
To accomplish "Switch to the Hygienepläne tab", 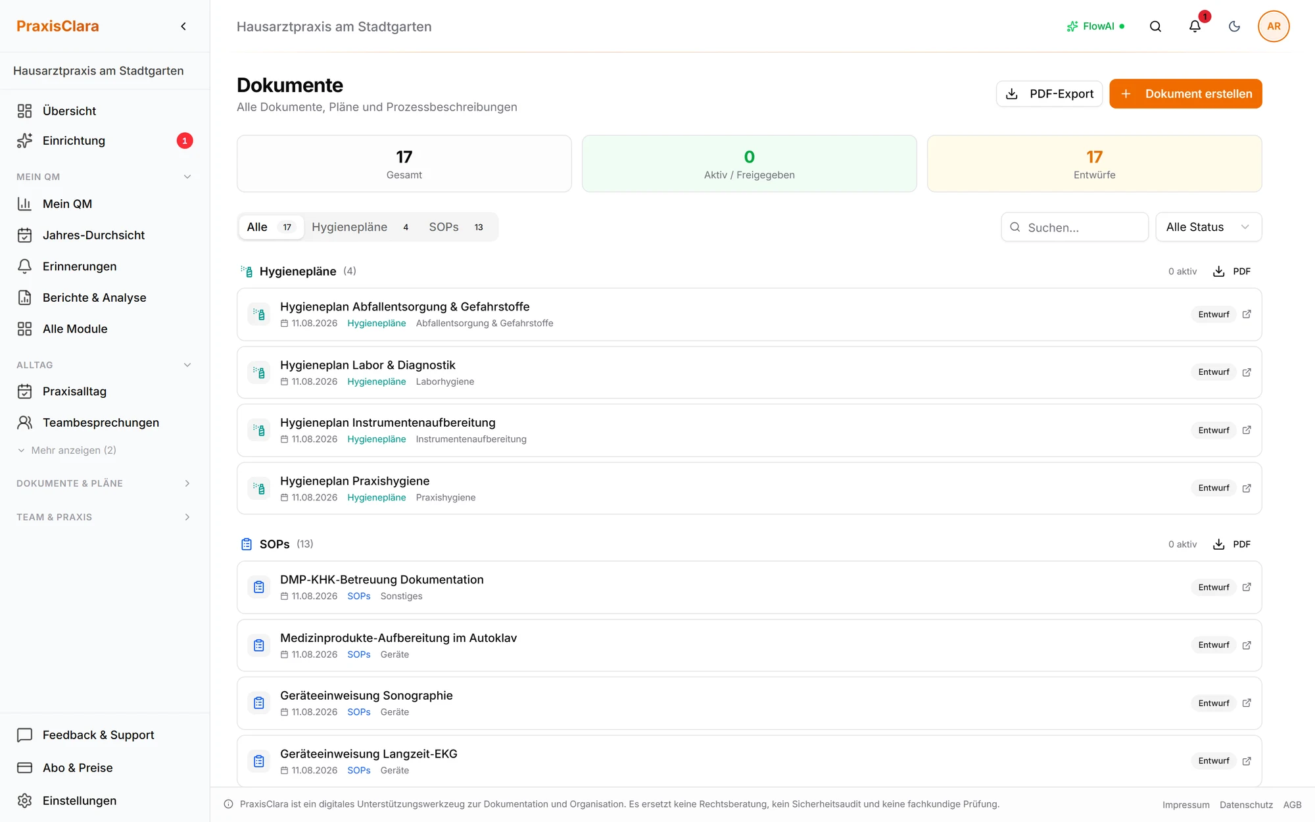I will click(x=361, y=227).
